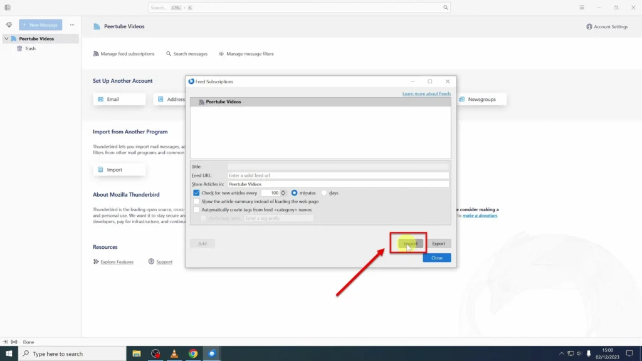Maximize the Feed Subscriptions dialog
This screenshot has height=361, width=642.
click(430, 81)
